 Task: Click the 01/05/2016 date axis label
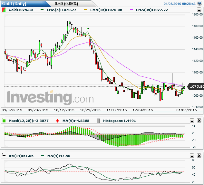(x=187, y=110)
